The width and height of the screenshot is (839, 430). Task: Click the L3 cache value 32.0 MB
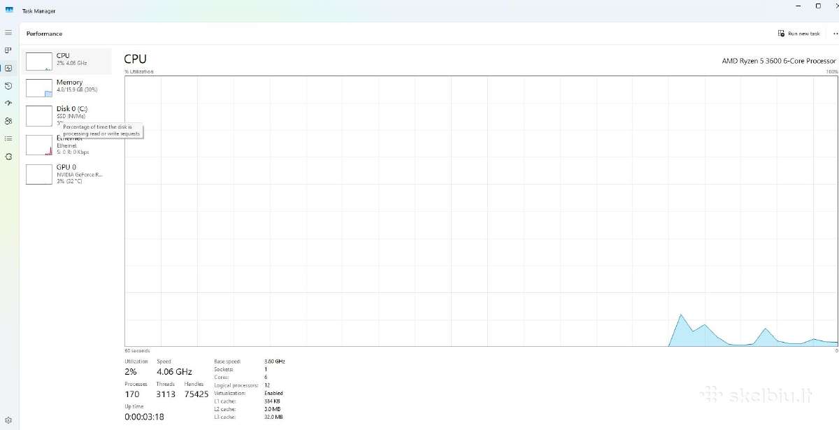click(x=273, y=417)
